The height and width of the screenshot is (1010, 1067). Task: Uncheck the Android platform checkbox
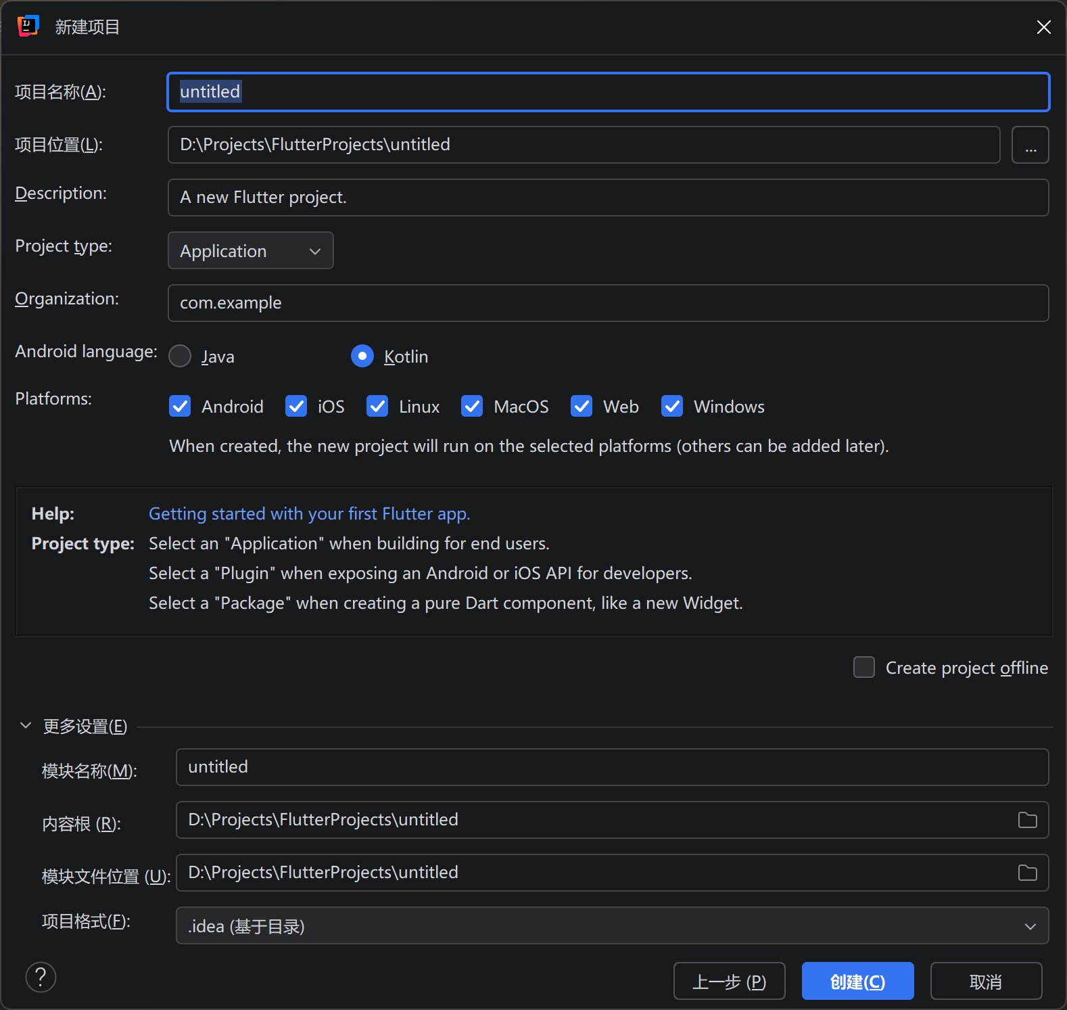(180, 406)
